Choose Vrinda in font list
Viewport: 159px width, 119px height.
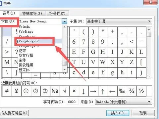click(40, 27)
